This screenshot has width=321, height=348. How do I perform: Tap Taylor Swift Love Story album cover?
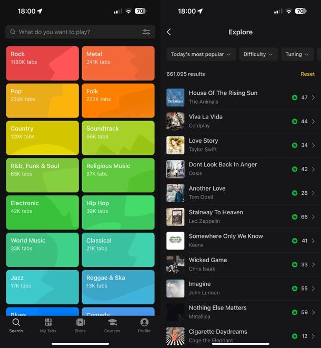click(175, 145)
